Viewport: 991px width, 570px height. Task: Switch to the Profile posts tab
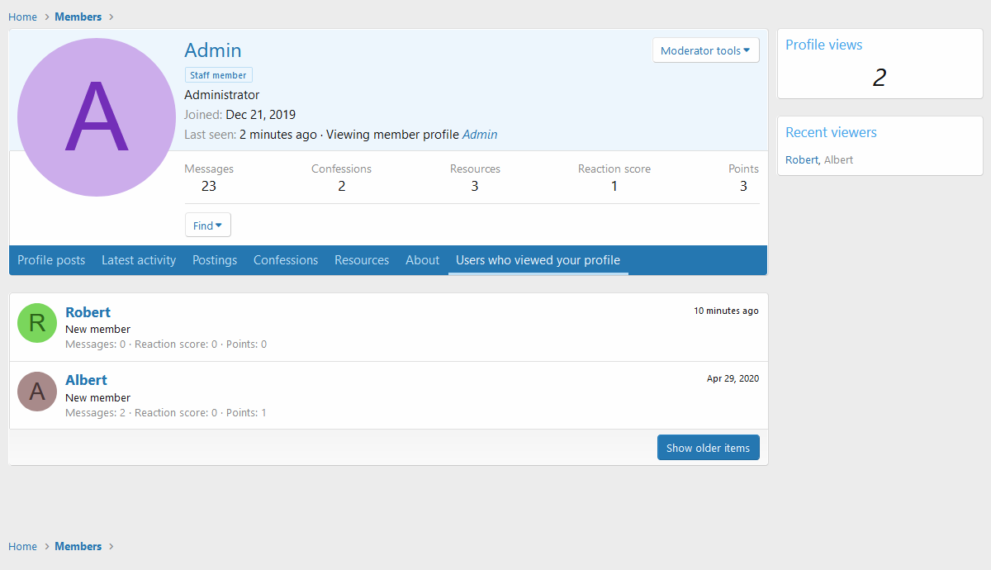click(51, 260)
